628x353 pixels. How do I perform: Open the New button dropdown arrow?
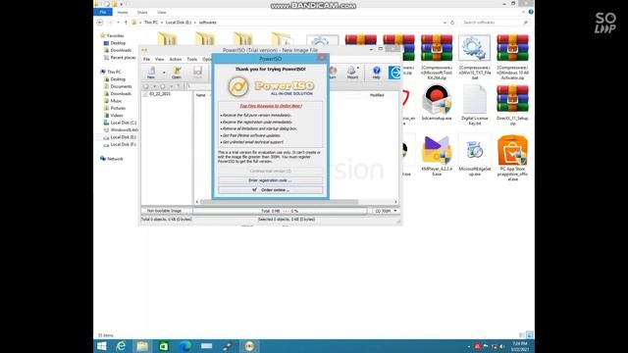pos(164,73)
